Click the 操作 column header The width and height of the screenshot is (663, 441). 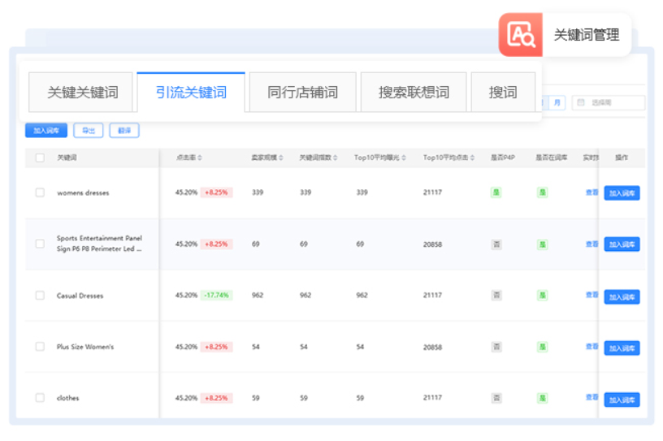click(x=621, y=158)
